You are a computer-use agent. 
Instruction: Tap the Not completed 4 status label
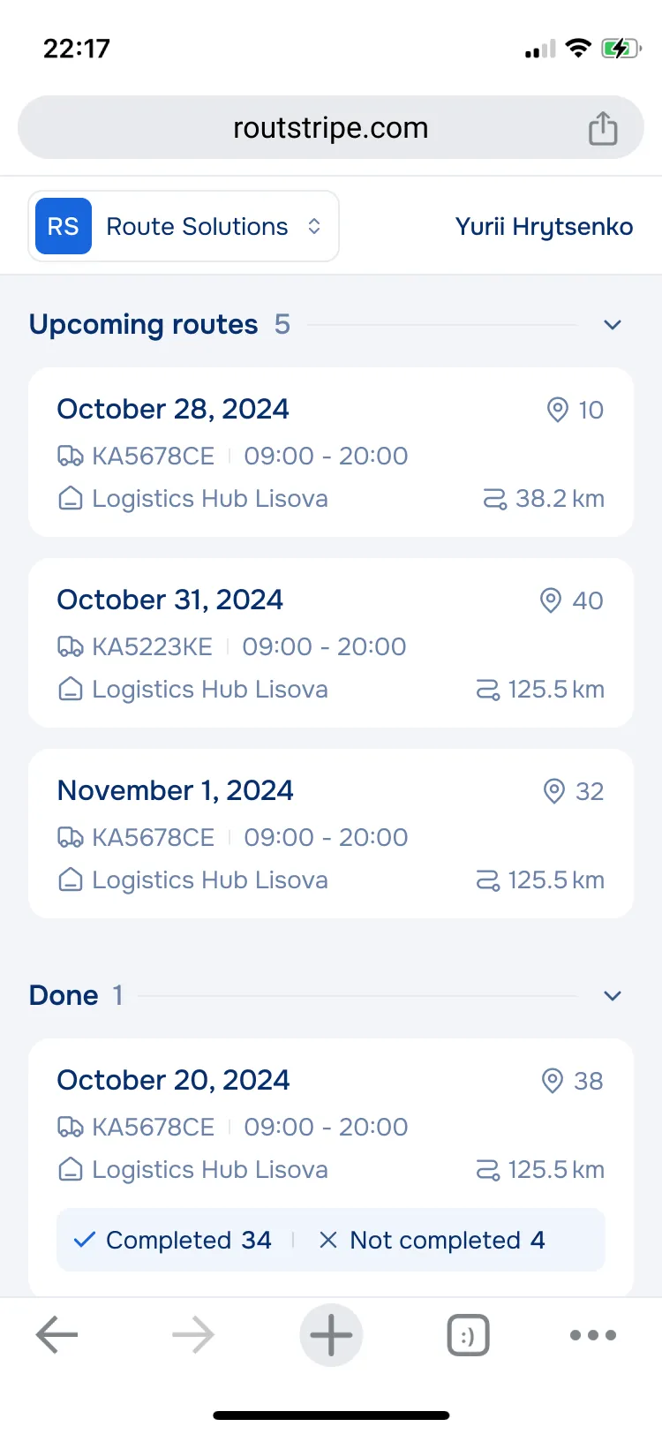pos(432,1240)
